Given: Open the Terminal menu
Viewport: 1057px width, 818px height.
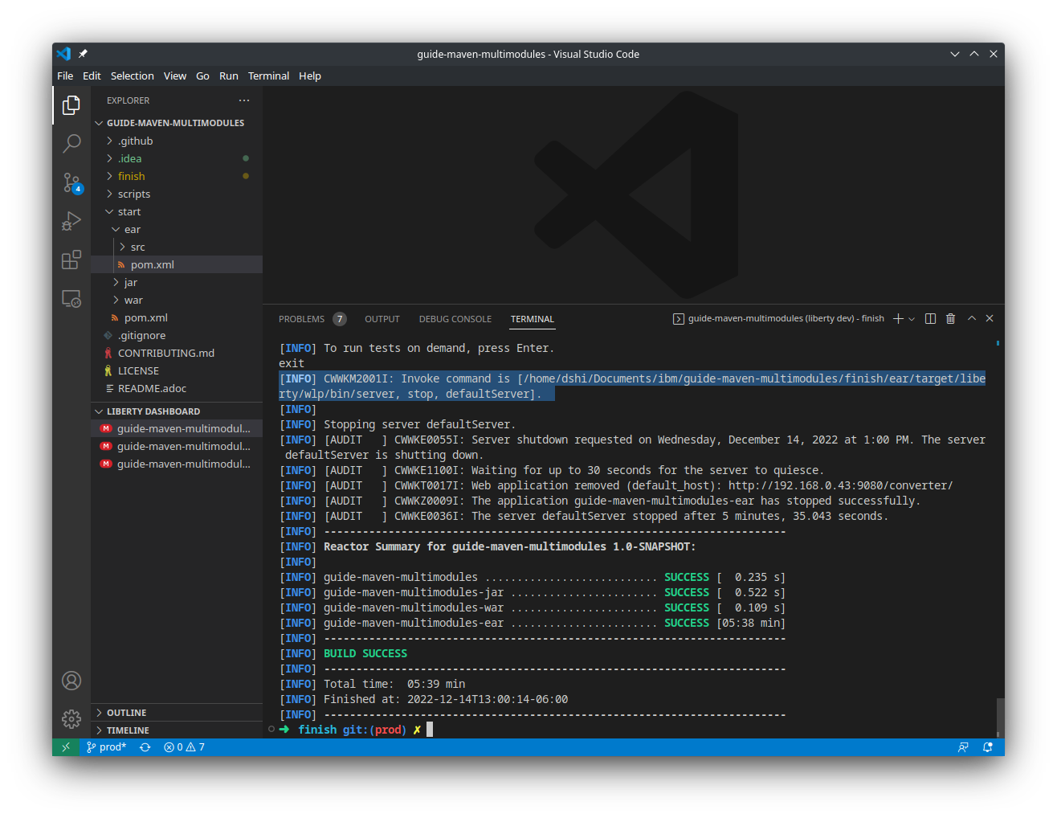Looking at the screenshot, I should (x=268, y=76).
